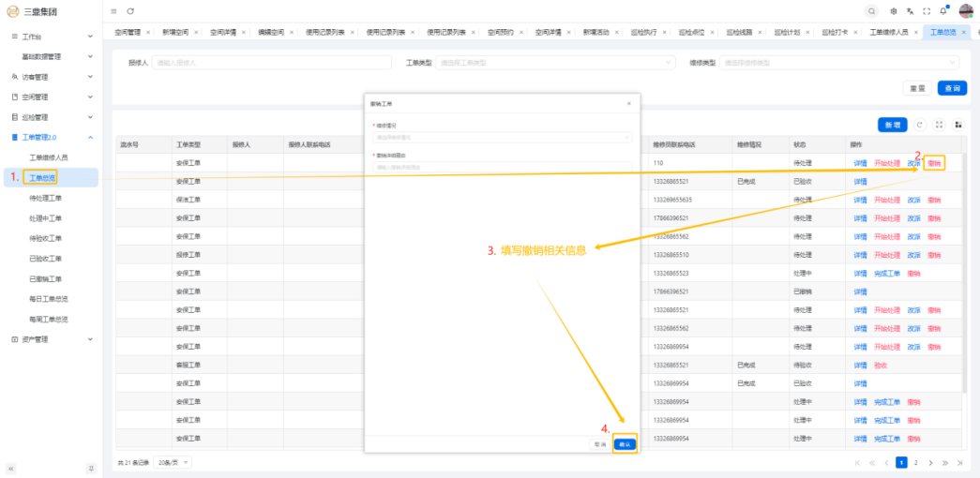Toggle fullscreen icon in top header
Viewport: 980px width, 478px height.
tap(927, 11)
